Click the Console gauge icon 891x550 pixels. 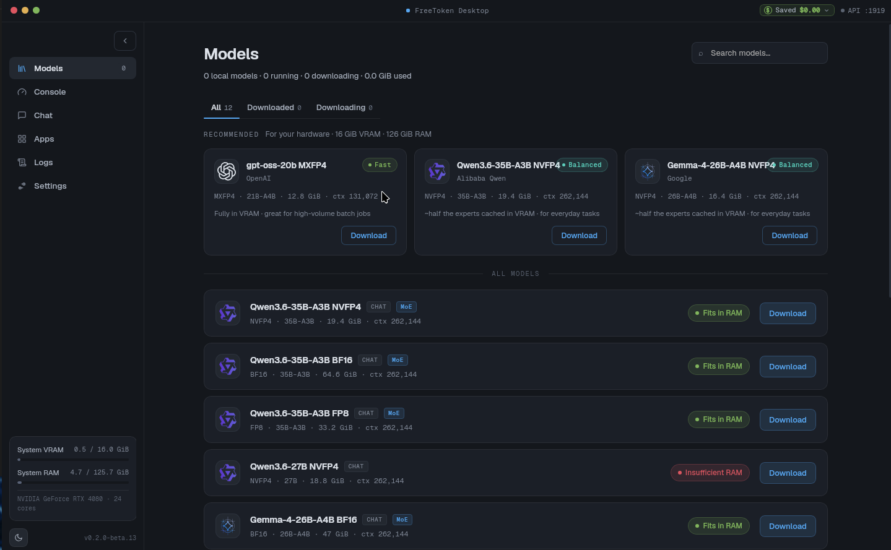pyautogui.click(x=22, y=92)
